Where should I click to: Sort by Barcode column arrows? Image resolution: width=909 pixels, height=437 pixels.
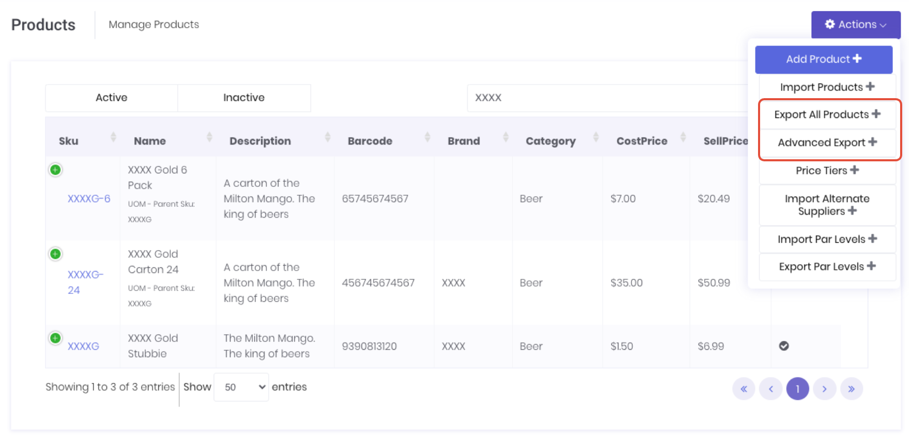(x=427, y=137)
